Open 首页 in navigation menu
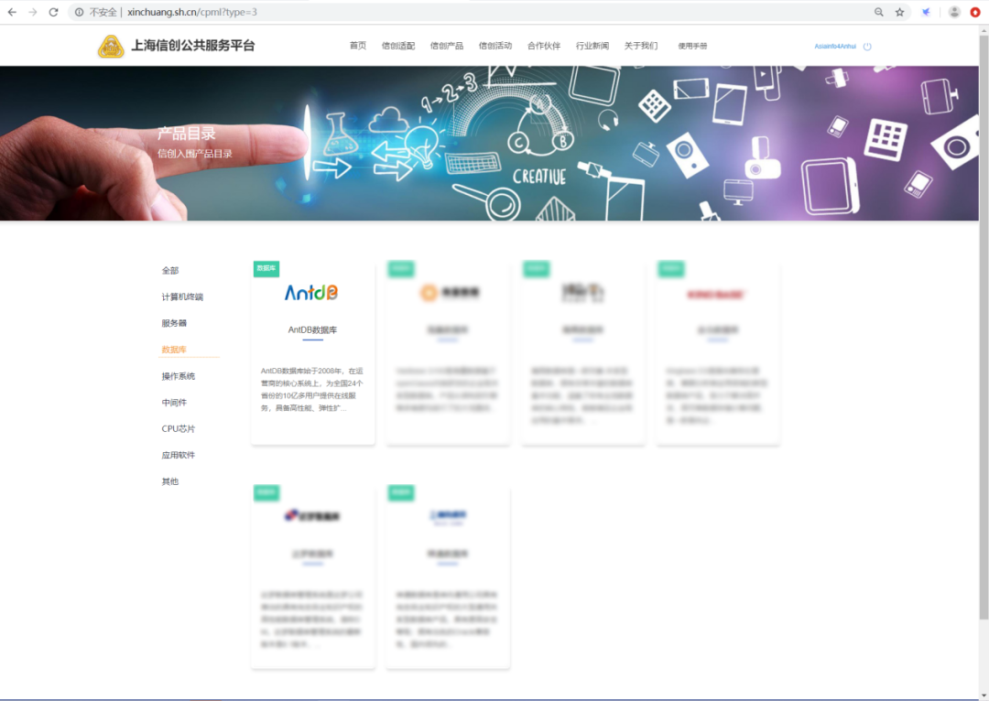 [358, 46]
